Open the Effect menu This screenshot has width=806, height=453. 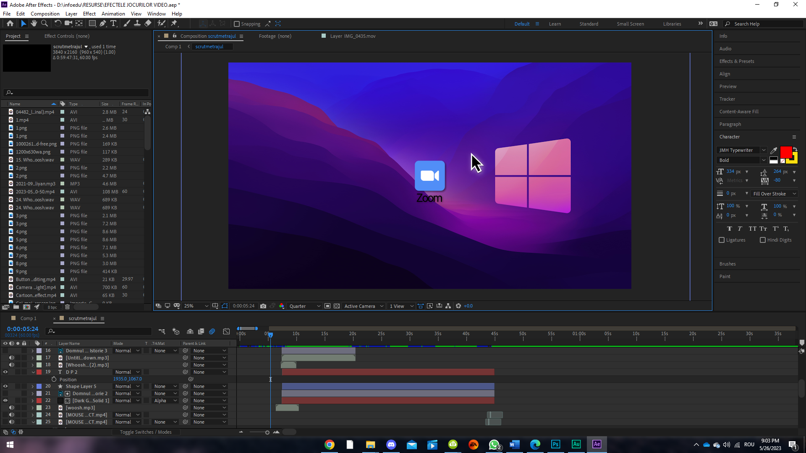click(x=89, y=14)
